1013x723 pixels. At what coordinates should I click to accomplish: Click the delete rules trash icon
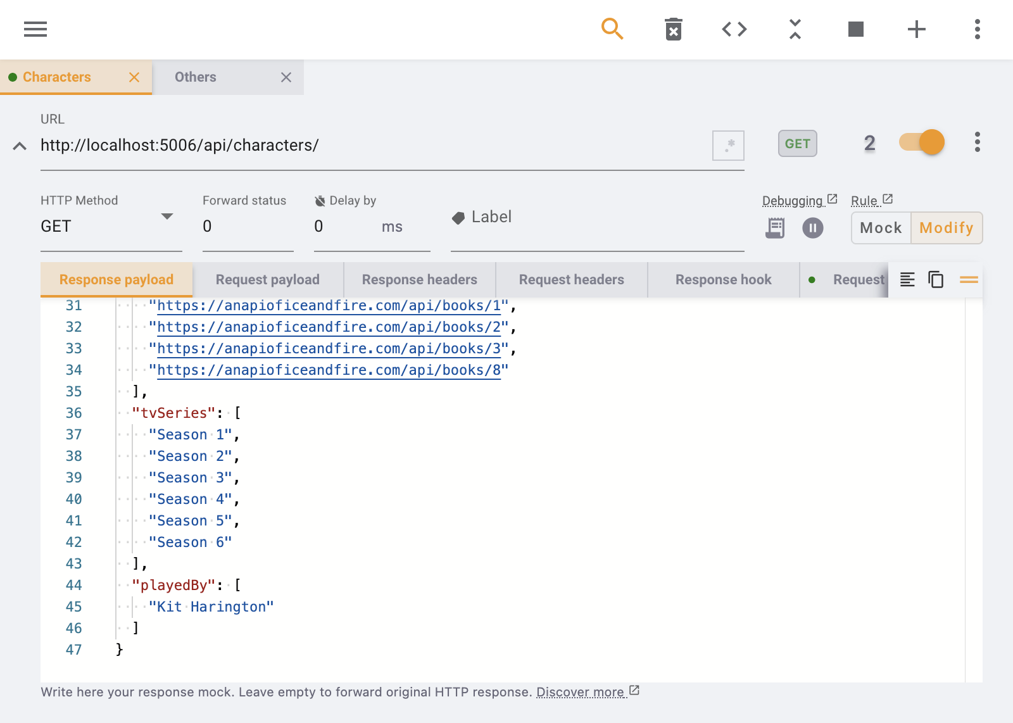coord(673,29)
